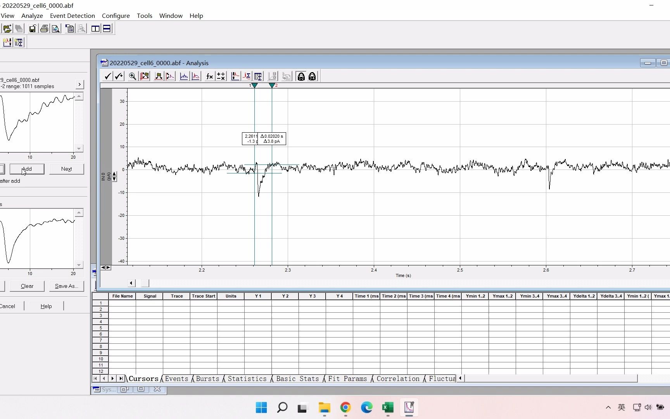Viewport: 670px width, 419px height.
Task: Open the Tools menu
Action: 145,16
